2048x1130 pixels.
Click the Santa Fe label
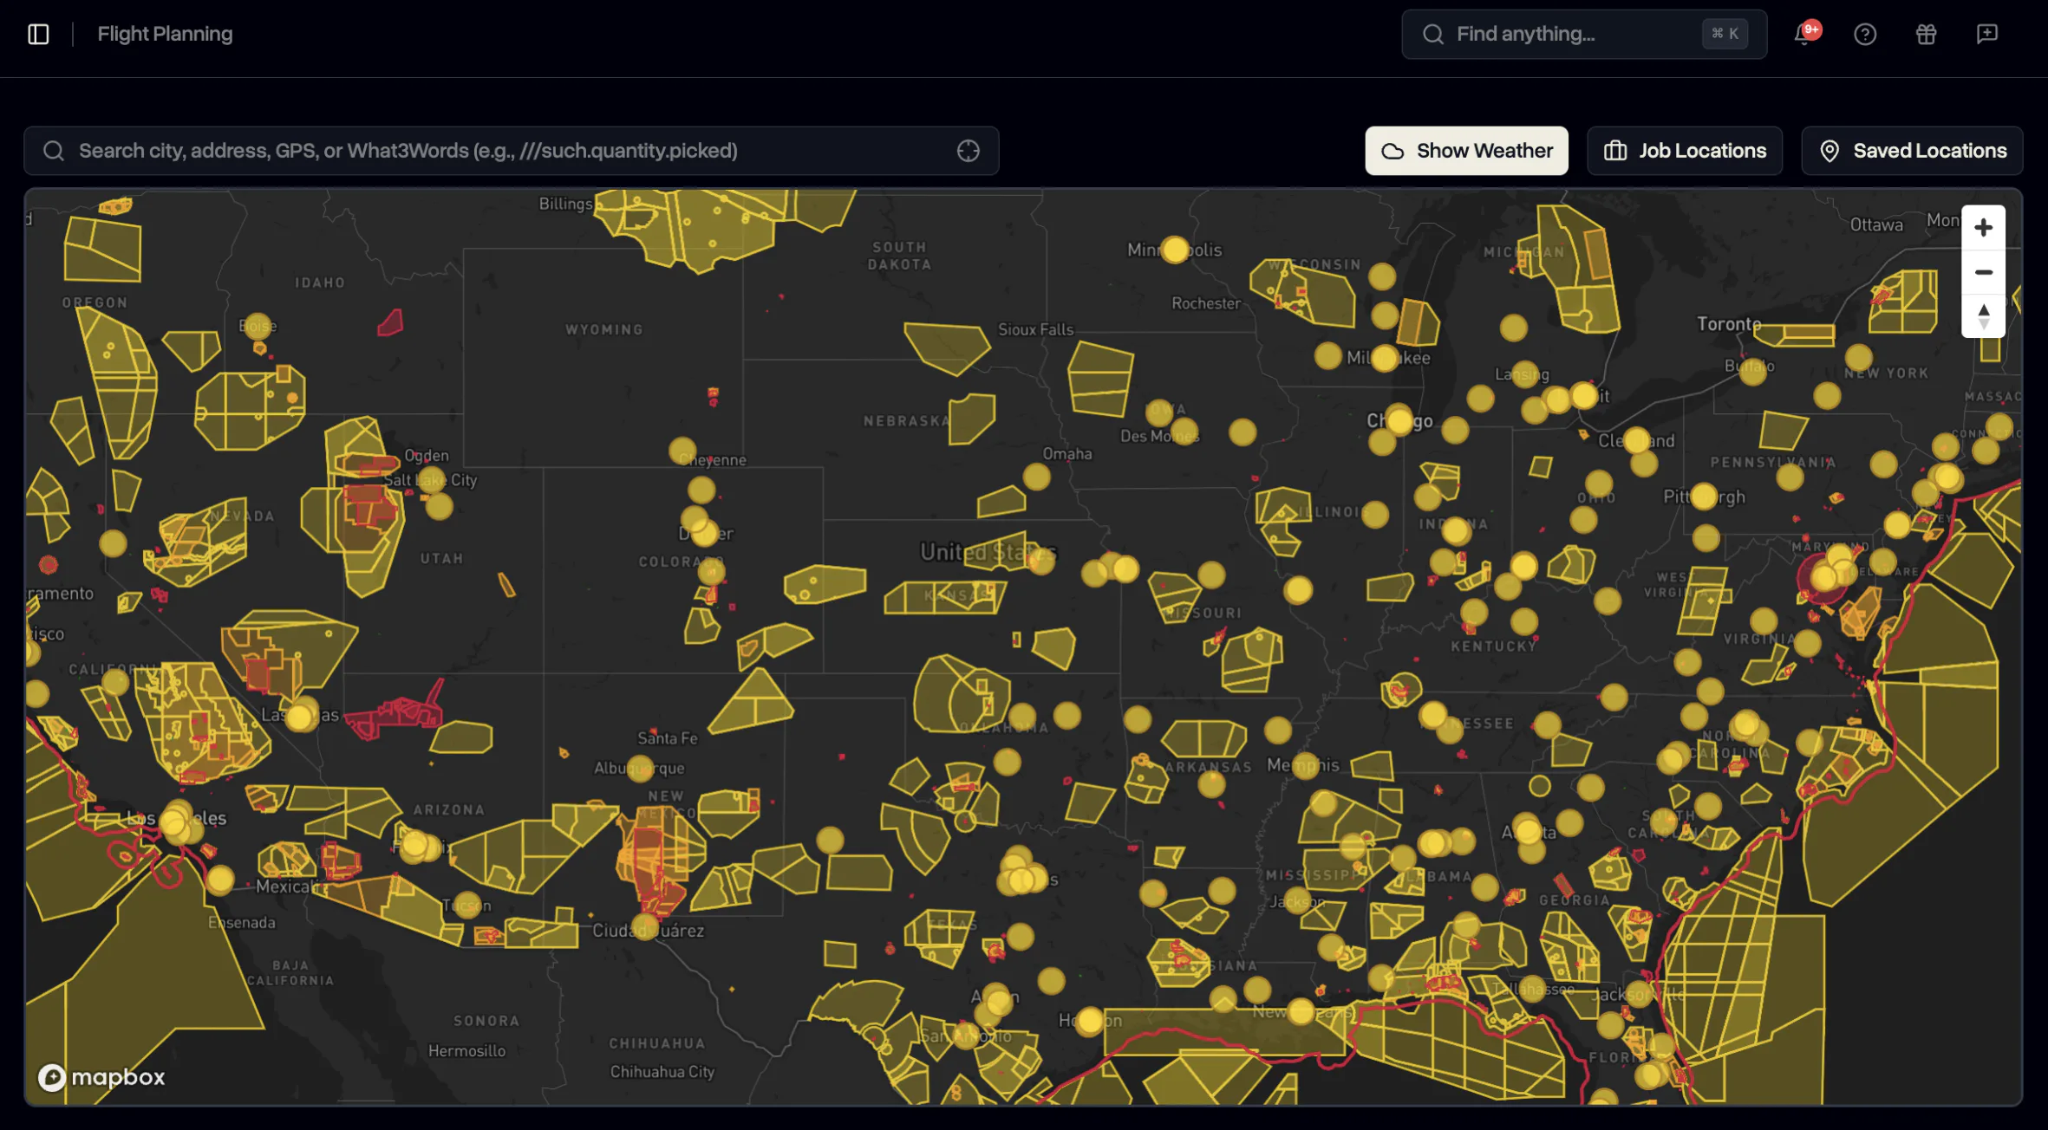pyautogui.click(x=667, y=738)
